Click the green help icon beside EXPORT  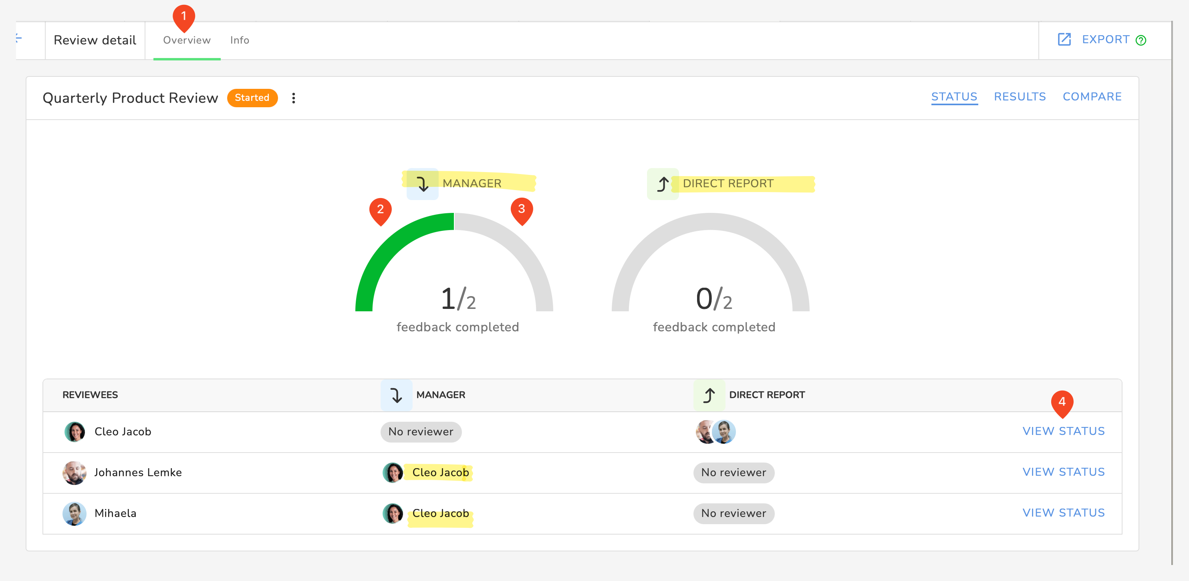pyautogui.click(x=1141, y=40)
